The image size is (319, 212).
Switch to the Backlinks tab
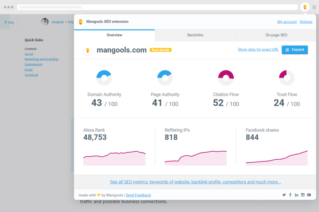coord(195,35)
